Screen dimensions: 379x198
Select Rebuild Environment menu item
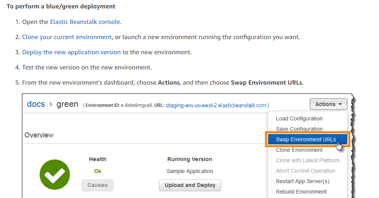(301, 192)
